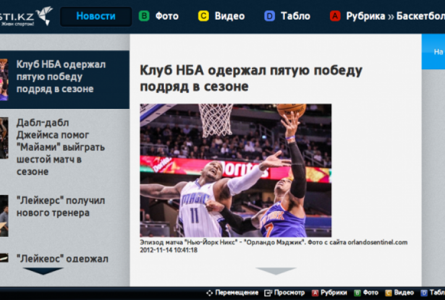The width and height of the screenshot is (445, 300).
Task: Click the article headline text
Action: coord(251,79)
